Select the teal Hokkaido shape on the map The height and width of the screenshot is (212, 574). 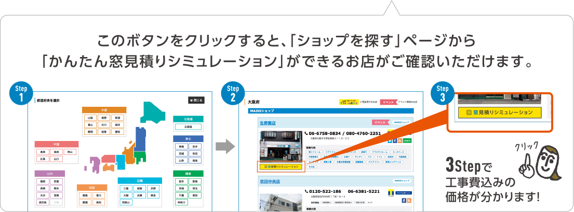pos(153,112)
